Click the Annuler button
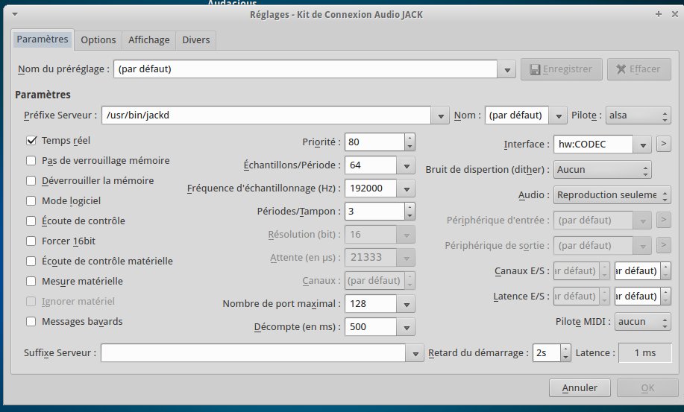The width and height of the screenshot is (684, 412). tap(579, 387)
